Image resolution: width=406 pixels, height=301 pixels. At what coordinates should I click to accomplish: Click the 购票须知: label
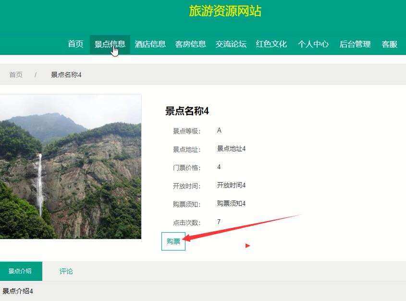187,204
